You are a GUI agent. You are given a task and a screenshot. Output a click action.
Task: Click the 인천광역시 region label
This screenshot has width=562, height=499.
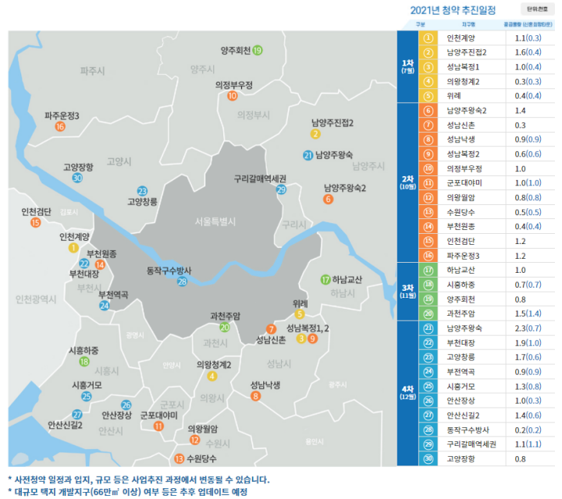[36, 299]
